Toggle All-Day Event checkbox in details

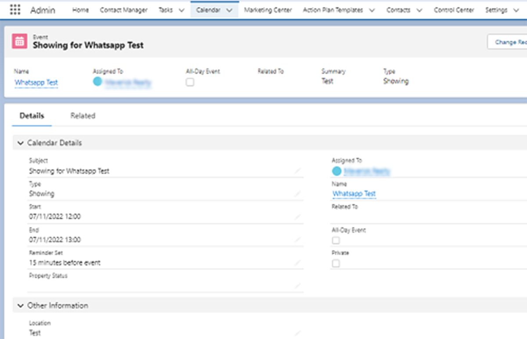point(336,240)
